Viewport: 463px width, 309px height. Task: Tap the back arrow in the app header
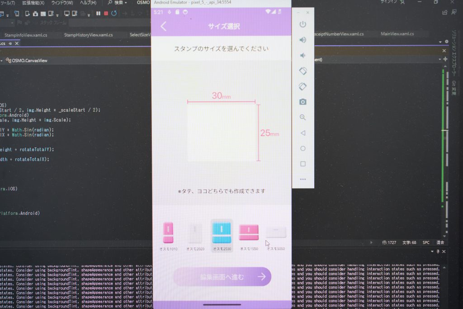click(x=163, y=26)
